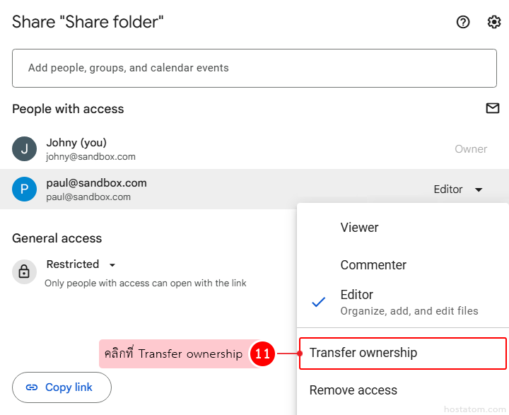Screen dimensions: 509x415
Task: Click the blue checkmark beside Editor
Action: tap(319, 302)
